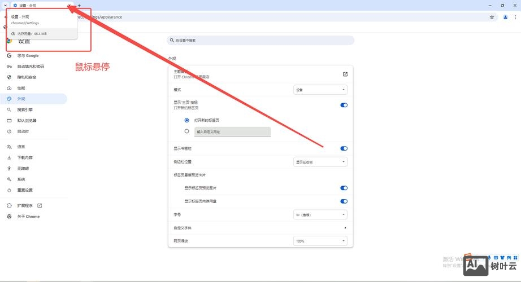
Task: Toggle the 显示"主页"按钮 switch
Action: coord(344,105)
